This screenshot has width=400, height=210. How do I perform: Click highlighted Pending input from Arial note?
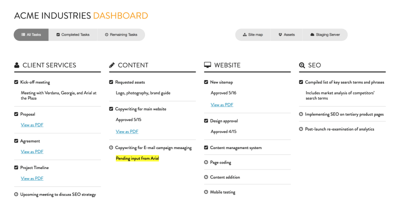click(x=137, y=158)
